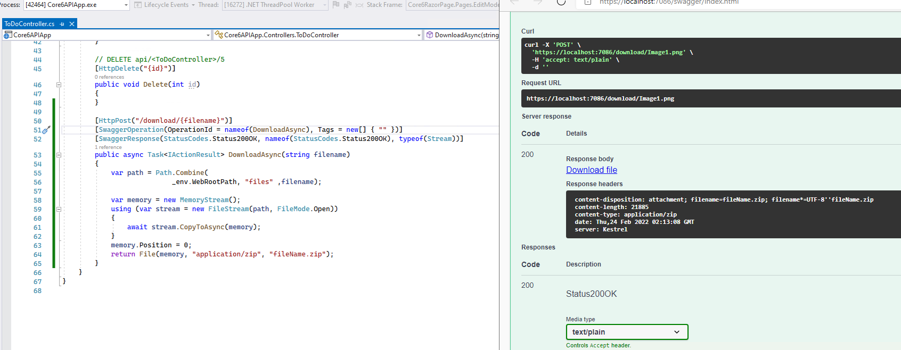
Task: Click the 'Responses' section heading
Action: (538, 247)
